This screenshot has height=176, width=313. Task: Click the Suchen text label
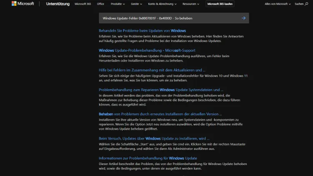(x=299, y=4)
